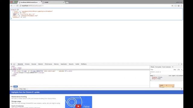Open the Security tab in DevTools
Screen dimensions: 193x108
(71, 64)
